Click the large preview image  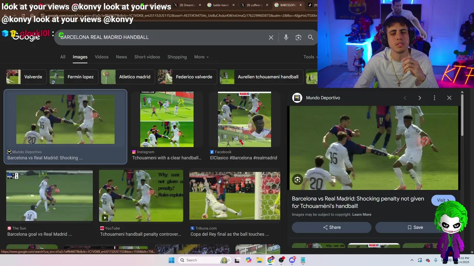point(374,148)
